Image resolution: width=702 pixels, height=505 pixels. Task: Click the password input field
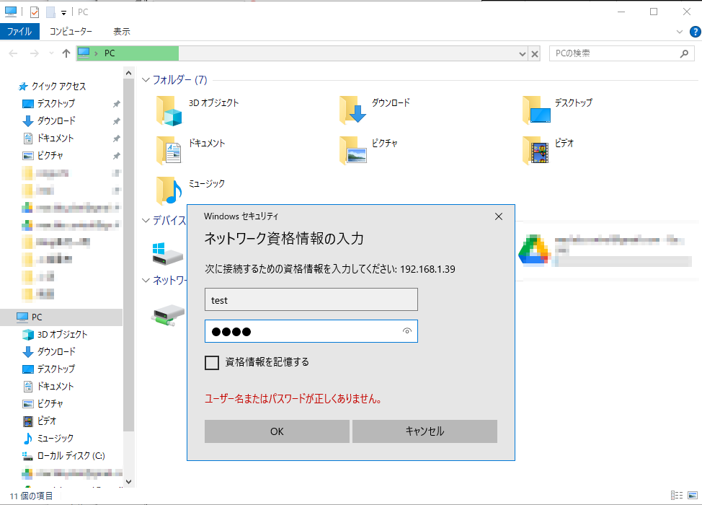coord(311,331)
